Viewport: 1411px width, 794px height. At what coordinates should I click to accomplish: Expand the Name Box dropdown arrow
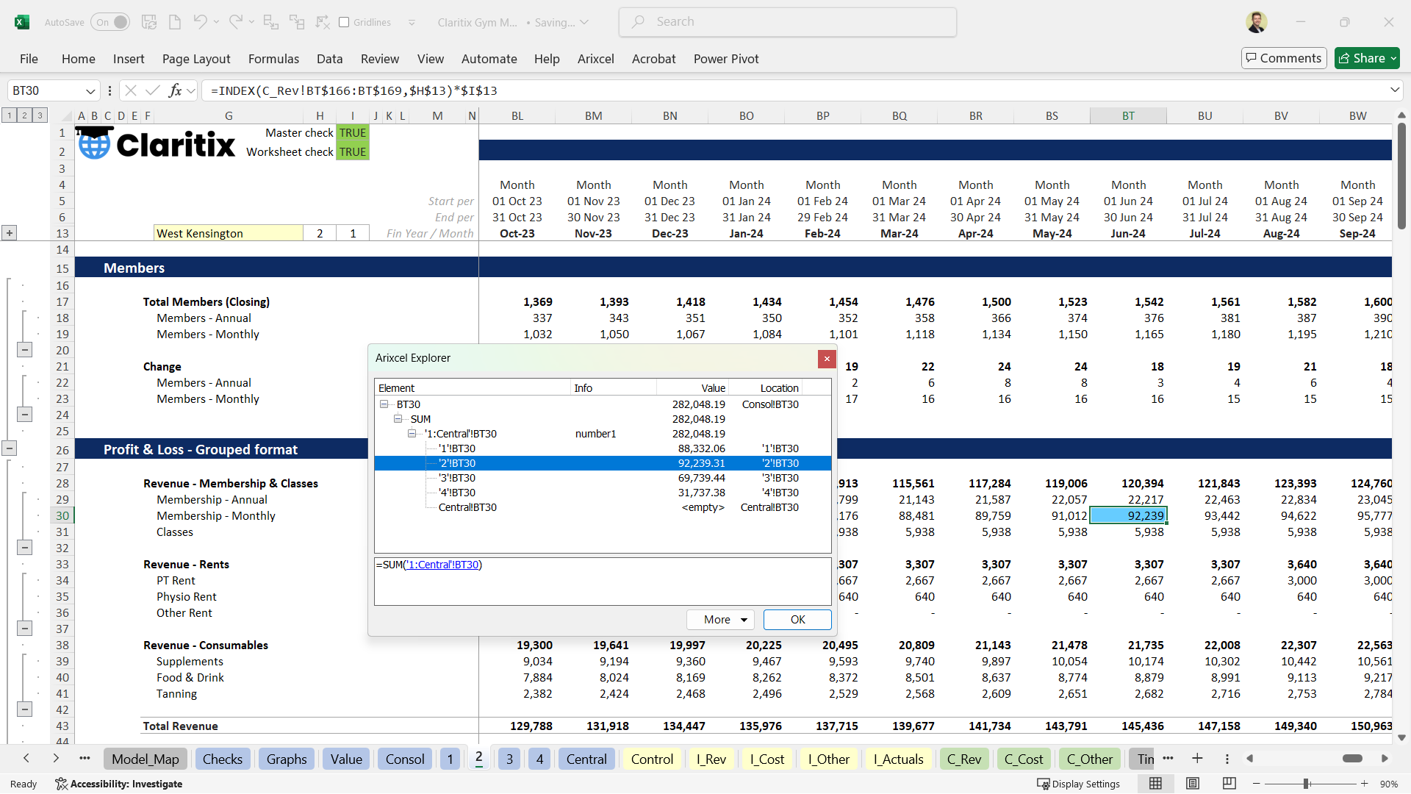click(90, 91)
